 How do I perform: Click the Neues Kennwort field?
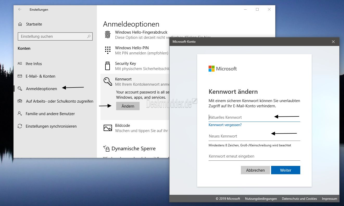pyautogui.click(x=254, y=136)
